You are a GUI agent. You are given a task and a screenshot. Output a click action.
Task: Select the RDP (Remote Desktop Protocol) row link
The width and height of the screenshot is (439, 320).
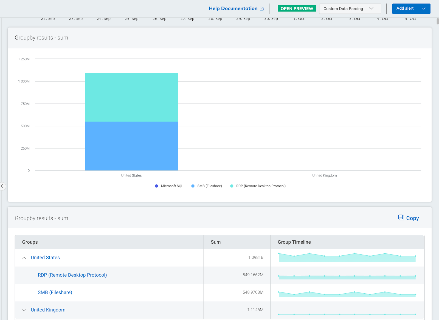click(x=72, y=275)
